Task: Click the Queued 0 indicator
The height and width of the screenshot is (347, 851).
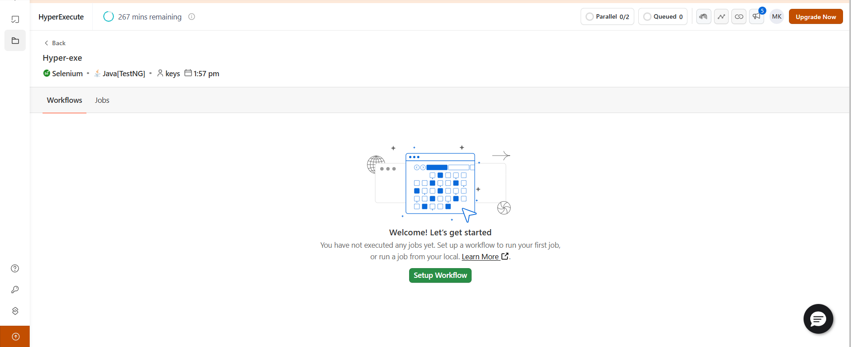Action: point(663,17)
